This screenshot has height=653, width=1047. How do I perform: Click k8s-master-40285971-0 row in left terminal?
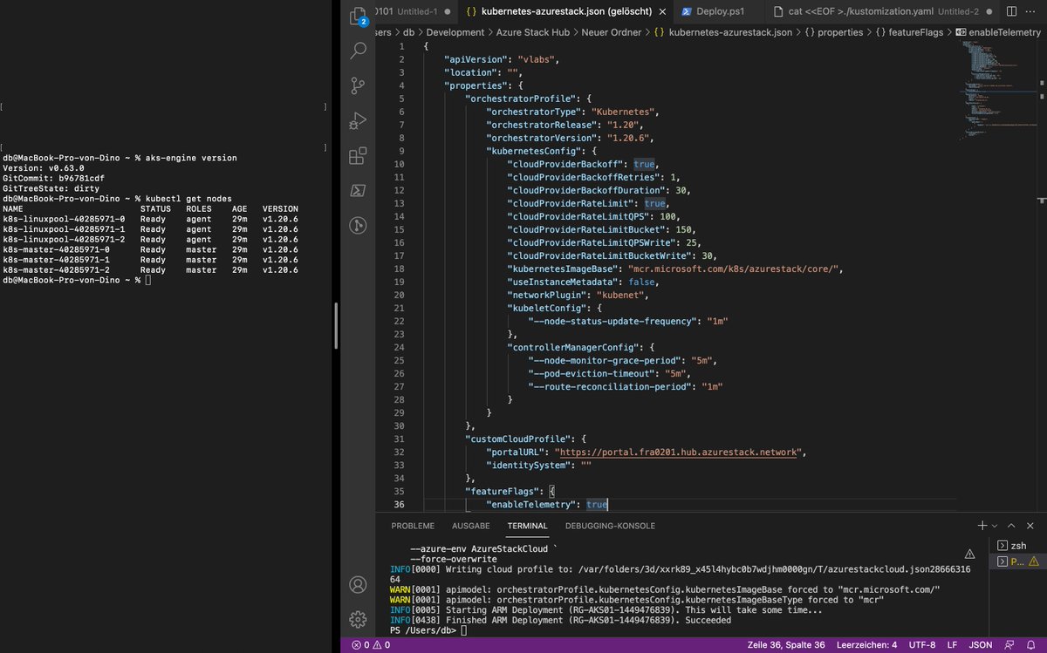click(x=150, y=249)
